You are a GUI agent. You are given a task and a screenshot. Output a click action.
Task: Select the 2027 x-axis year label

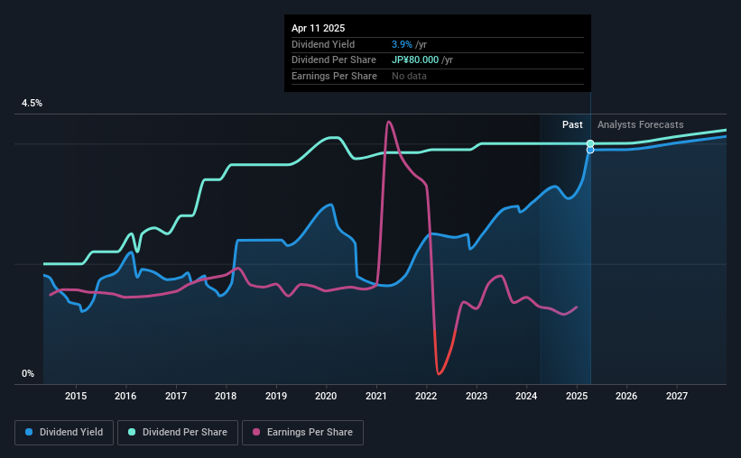677,396
